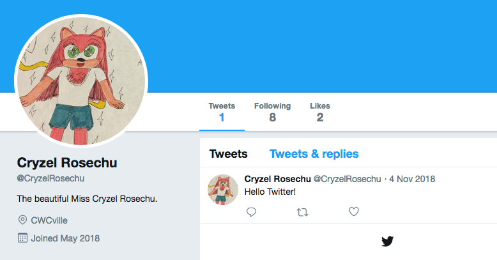
Task: Click Cryzel Rosechu name in the tweet
Action: point(277,179)
